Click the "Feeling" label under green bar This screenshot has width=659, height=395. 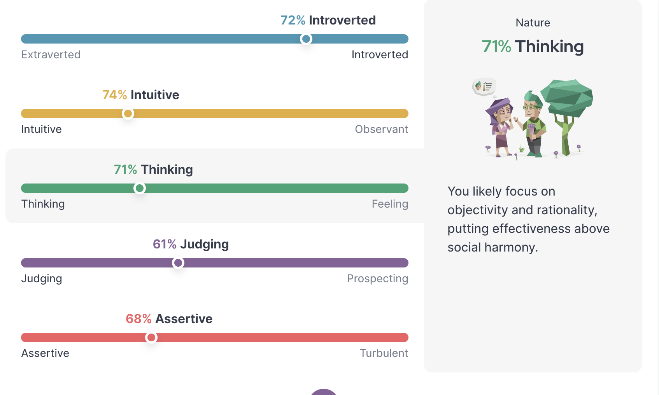[390, 204]
